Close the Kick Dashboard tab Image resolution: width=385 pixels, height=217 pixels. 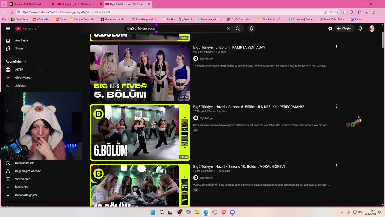coord(53,4)
